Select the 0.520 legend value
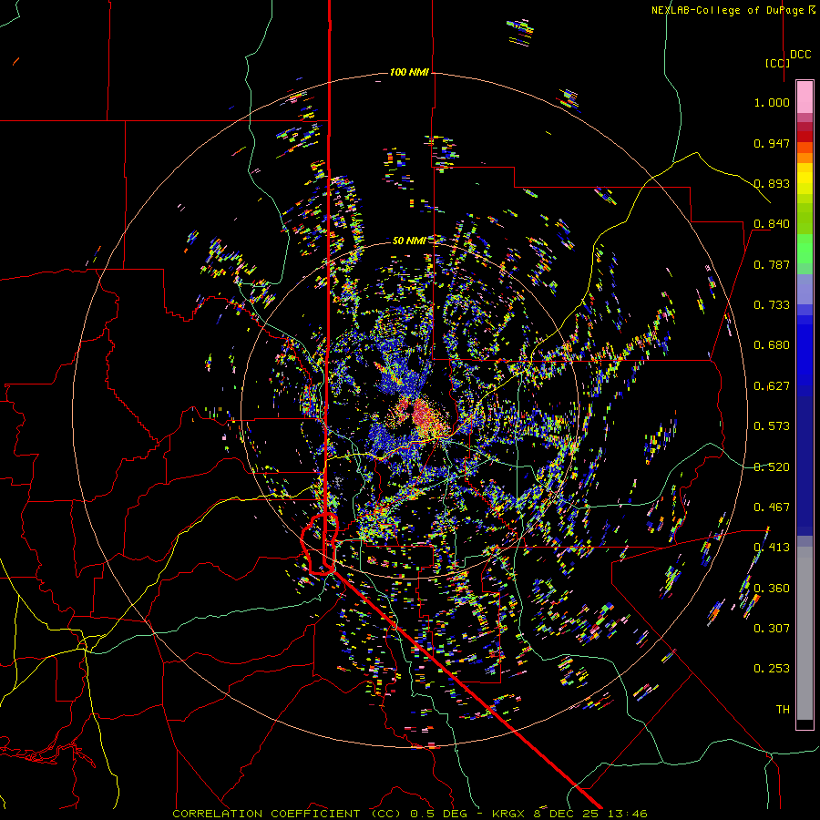This screenshot has height=820, width=820. [x=772, y=467]
